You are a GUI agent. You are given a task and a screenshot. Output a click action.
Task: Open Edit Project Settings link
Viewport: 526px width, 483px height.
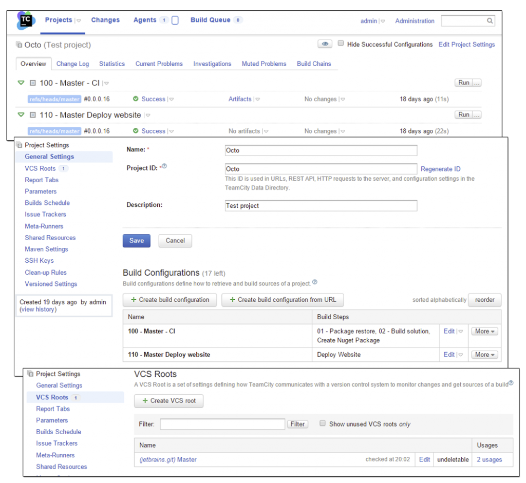(x=466, y=45)
